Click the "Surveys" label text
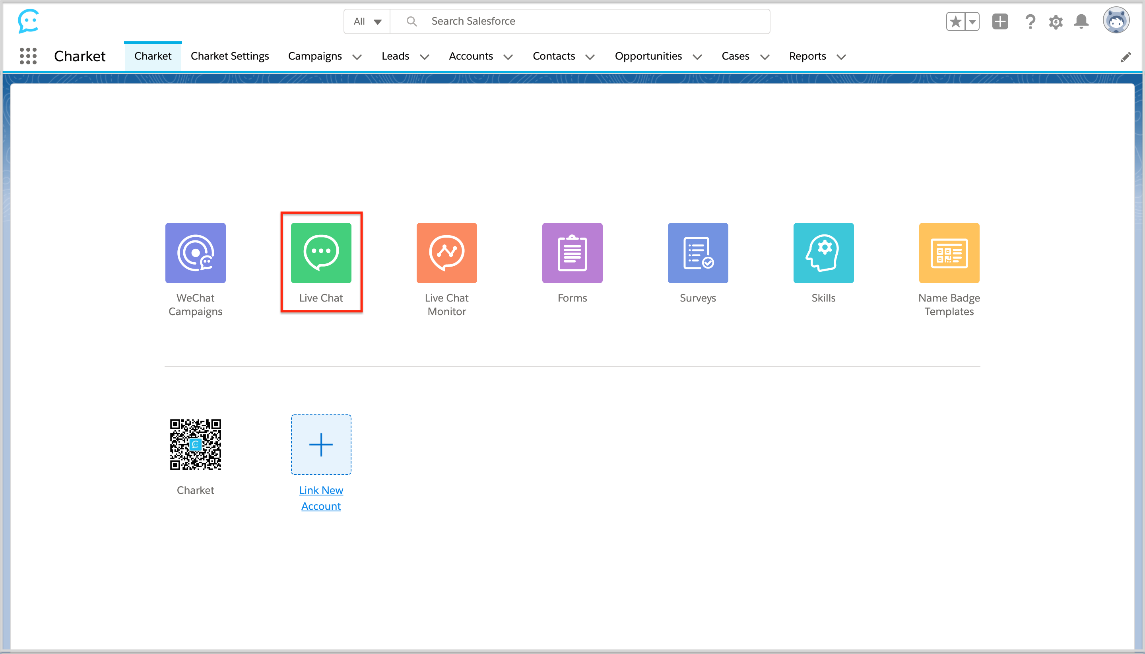 pyautogui.click(x=698, y=298)
